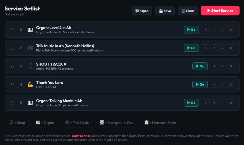
Task: Move Organ: Level 2 in Ab down
Action: 223,30
